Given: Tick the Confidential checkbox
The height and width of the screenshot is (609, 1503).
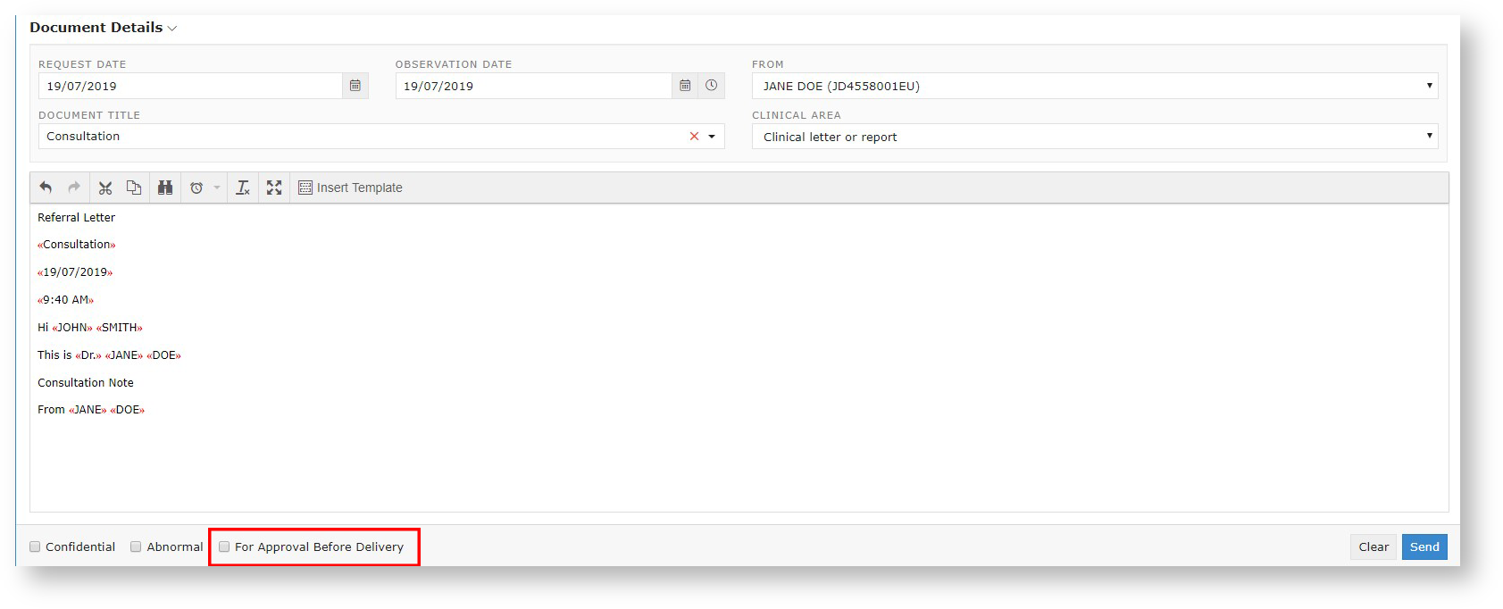Looking at the screenshot, I should [x=36, y=546].
